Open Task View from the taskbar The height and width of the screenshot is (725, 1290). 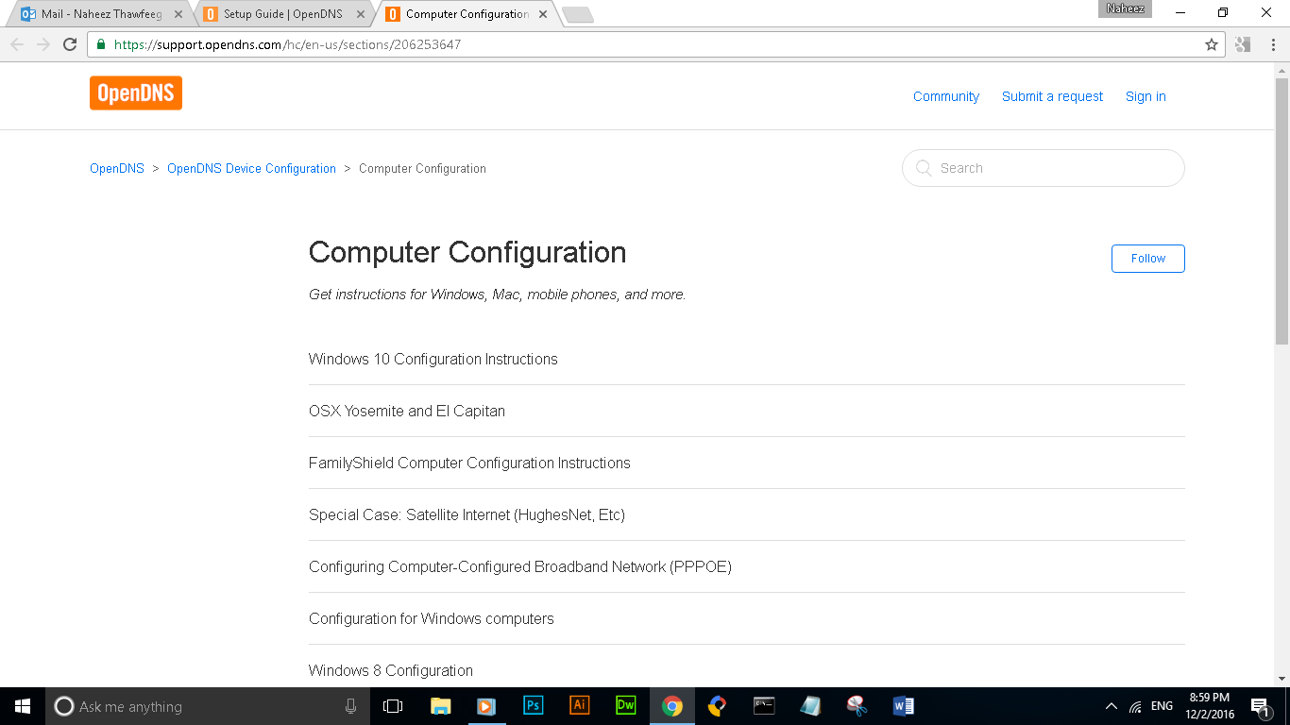pyautogui.click(x=393, y=706)
